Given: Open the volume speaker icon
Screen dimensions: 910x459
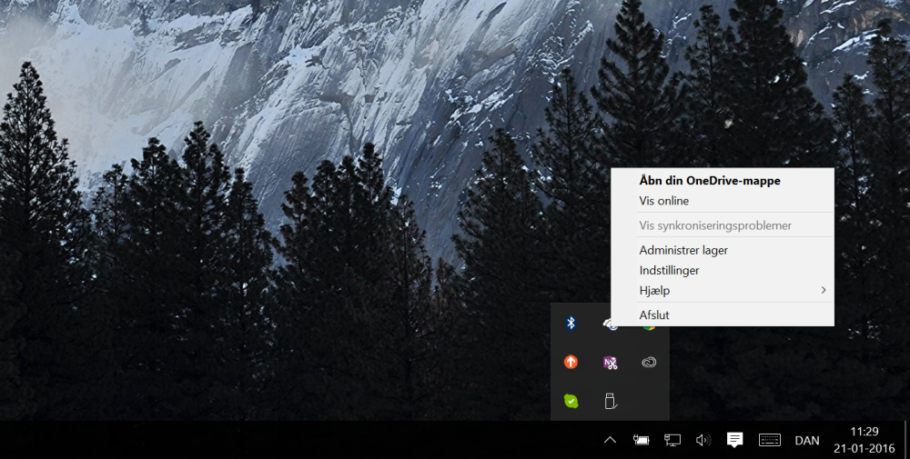Looking at the screenshot, I should tap(703, 440).
